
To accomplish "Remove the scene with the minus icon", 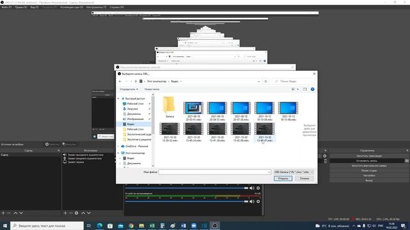I will pos(8,213).
